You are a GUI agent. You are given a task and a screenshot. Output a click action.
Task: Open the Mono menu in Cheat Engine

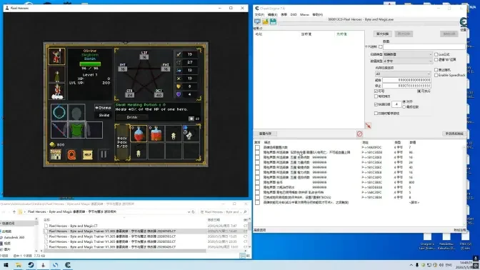pyautogui.click(x=304, y=15)
